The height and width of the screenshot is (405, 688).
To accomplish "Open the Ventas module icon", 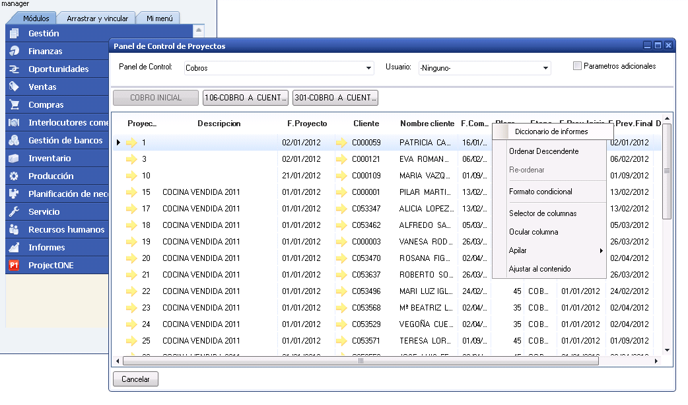I will tap(14, 87).
